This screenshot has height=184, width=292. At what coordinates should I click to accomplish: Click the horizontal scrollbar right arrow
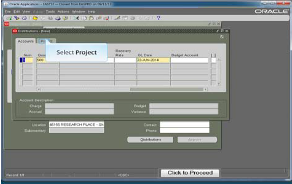tap(206, 89)
